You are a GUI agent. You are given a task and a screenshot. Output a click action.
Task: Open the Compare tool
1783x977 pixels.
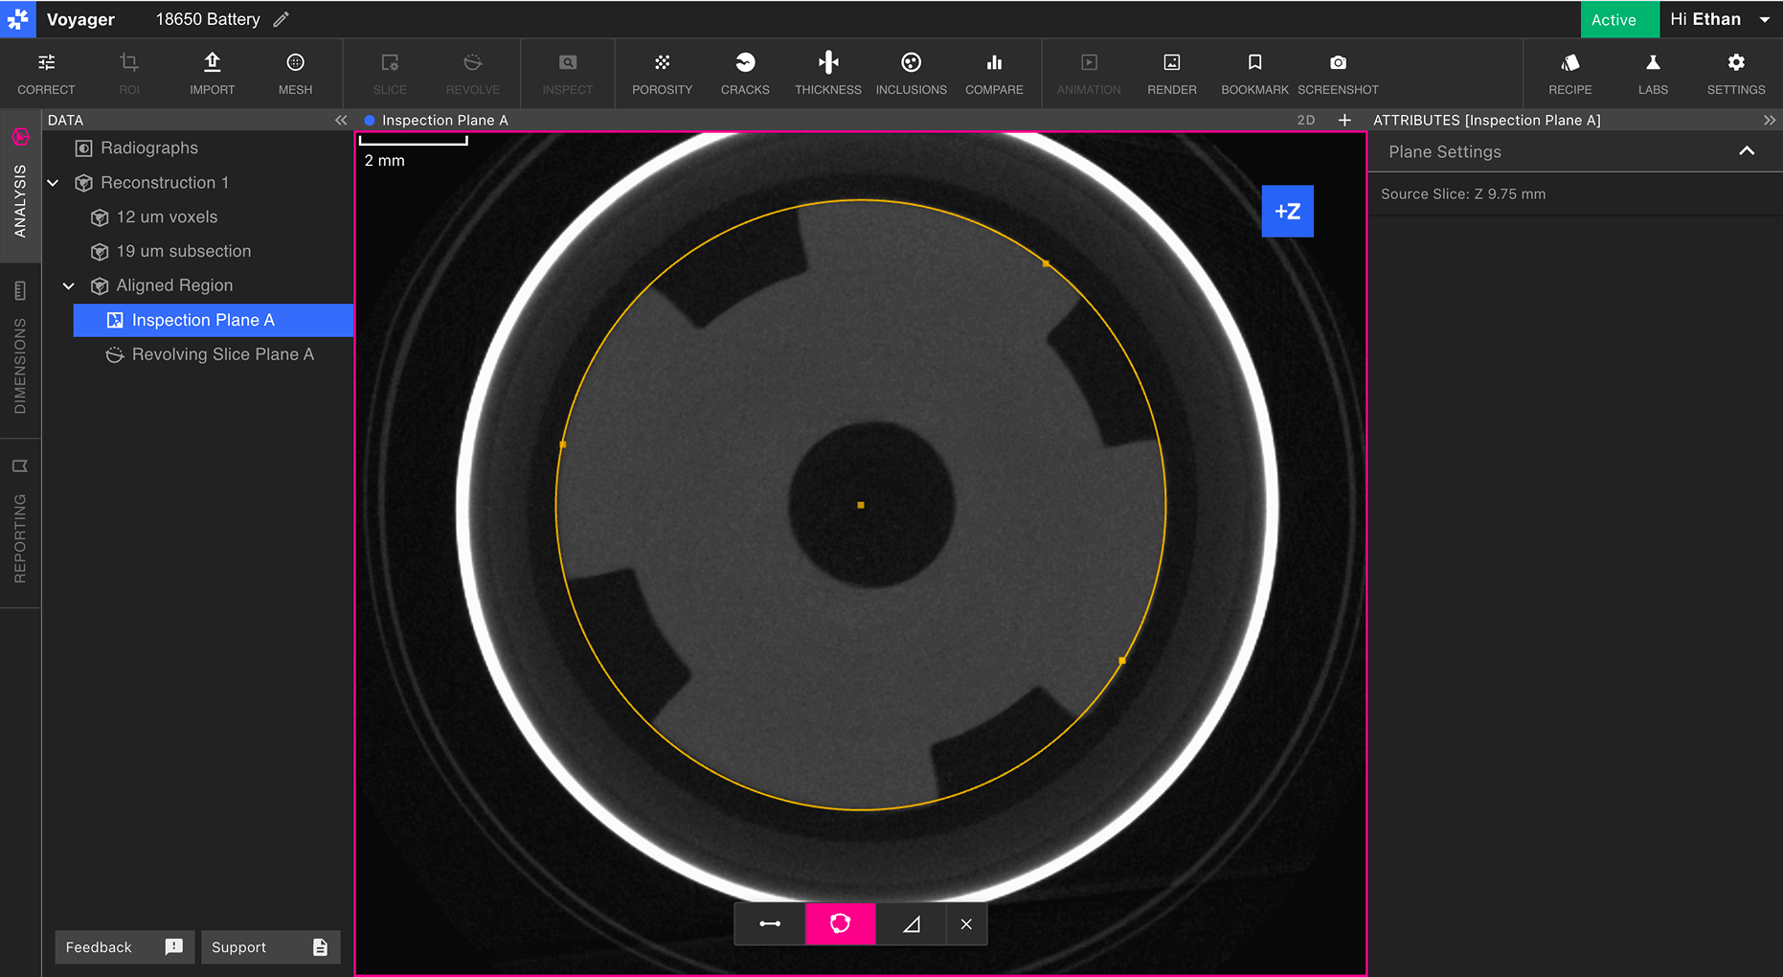click(994, 74)
